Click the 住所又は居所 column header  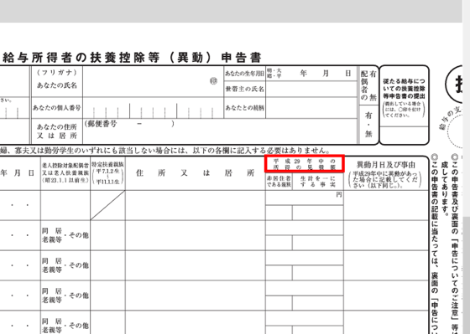coord(195,173)
